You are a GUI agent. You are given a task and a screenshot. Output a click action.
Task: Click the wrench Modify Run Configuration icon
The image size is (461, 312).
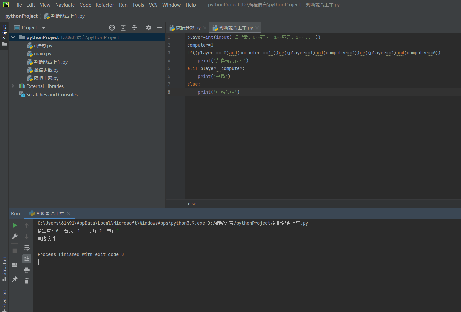[x=15, y=236]
